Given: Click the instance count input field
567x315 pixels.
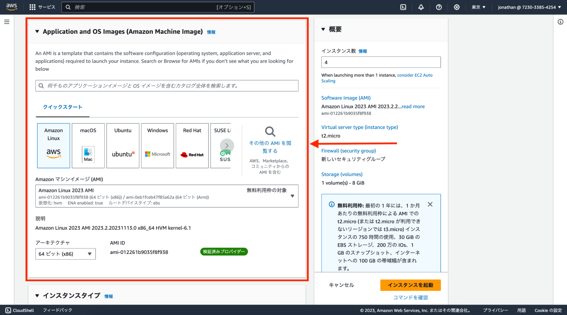Looking at the screenshot, I should tap(381, 62).
